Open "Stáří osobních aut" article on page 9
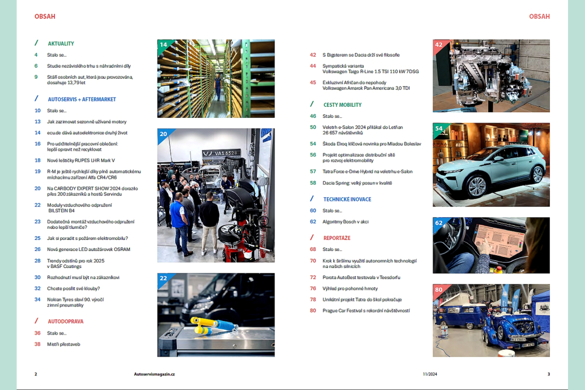 (90, 80)
